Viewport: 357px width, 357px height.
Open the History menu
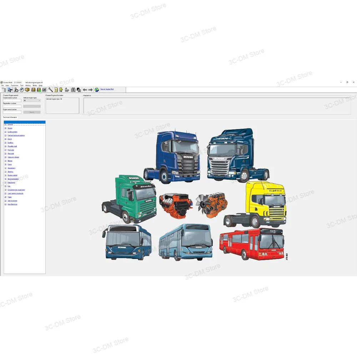[x=28, y=85]
